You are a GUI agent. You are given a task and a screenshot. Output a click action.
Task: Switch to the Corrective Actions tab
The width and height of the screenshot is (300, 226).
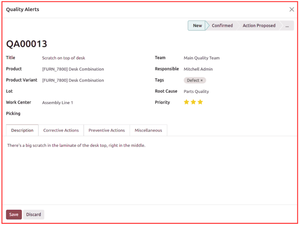point(61,131)
